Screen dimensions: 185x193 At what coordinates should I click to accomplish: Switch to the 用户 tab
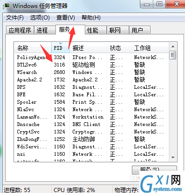pos(140,30)
